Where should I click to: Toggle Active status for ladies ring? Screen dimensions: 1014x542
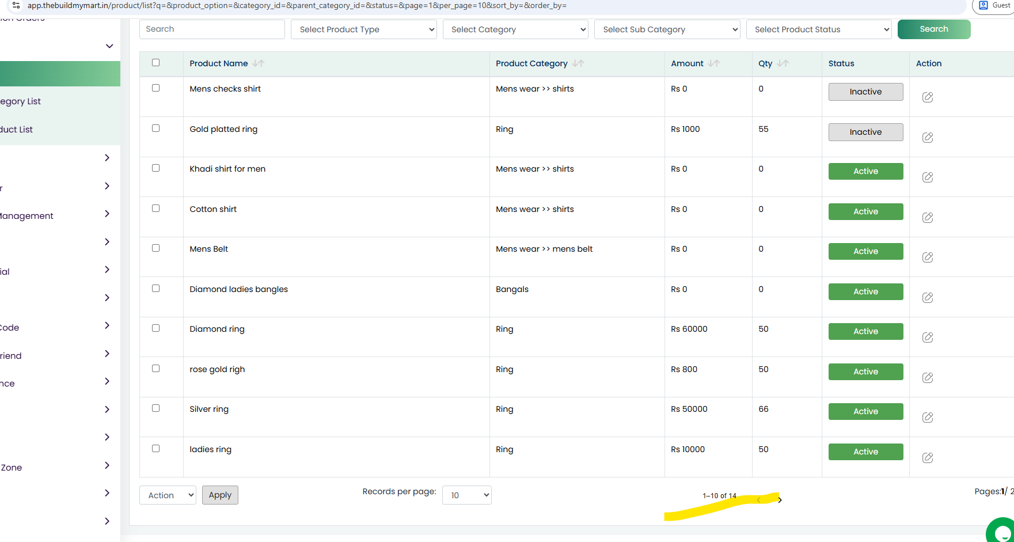(865, 452)
